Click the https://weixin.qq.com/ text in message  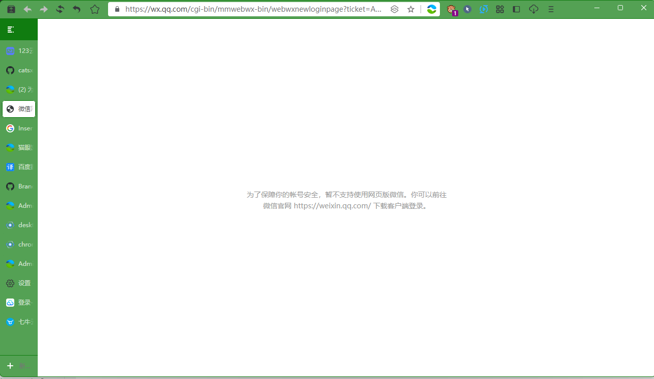(x=332, y=206)
